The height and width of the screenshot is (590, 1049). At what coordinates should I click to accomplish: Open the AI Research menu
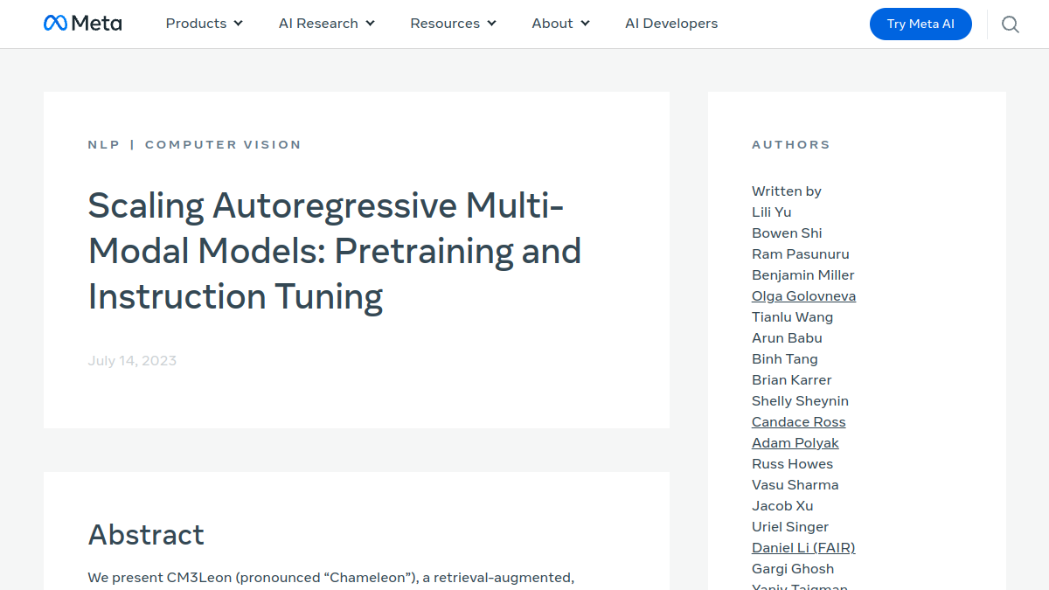pos(327,24)
